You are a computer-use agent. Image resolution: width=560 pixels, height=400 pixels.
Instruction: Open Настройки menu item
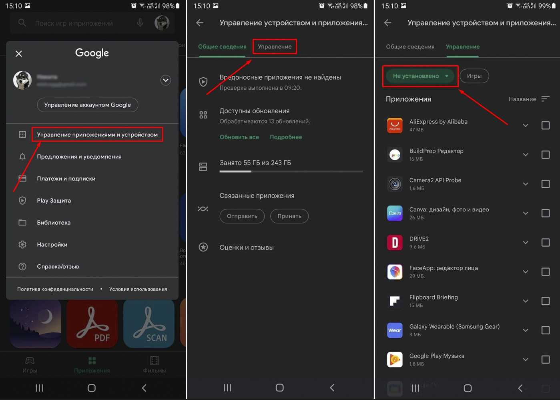point(52,245)
